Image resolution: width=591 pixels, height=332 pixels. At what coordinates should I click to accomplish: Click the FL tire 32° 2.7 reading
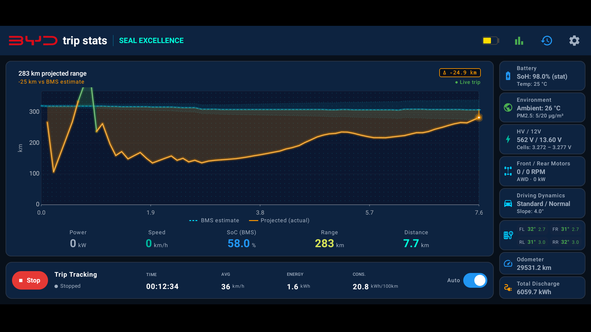[532, 229]
